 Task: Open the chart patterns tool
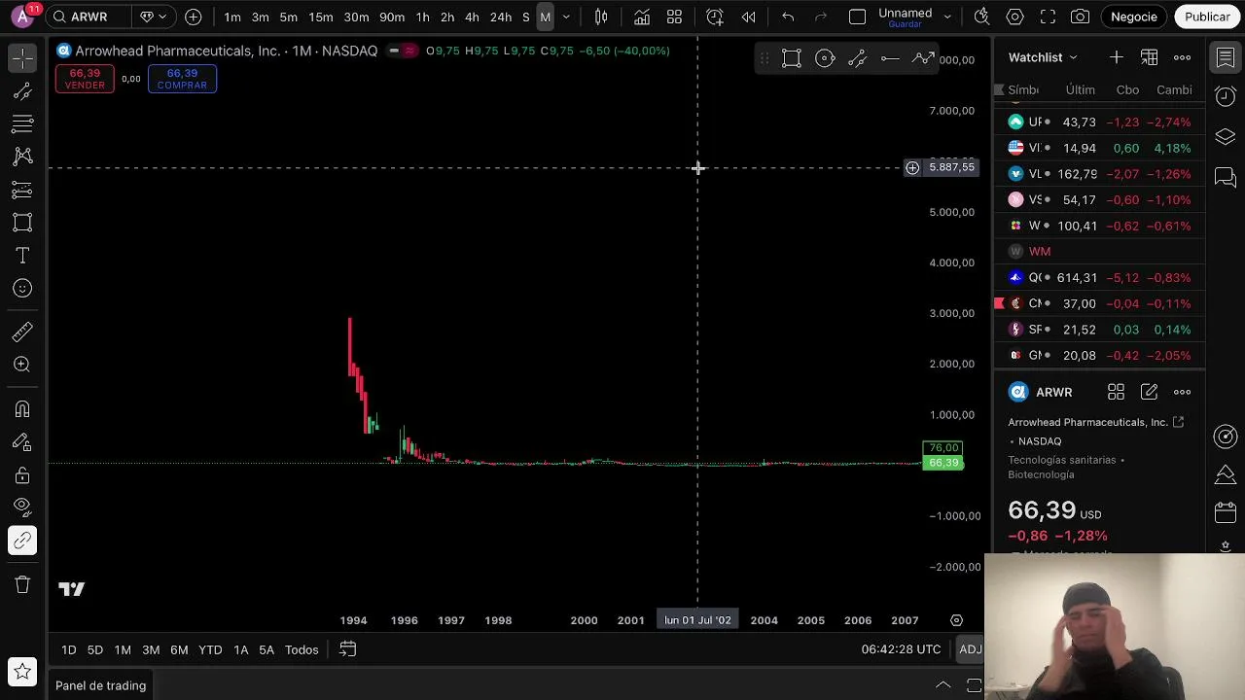[x=22, y=157]
